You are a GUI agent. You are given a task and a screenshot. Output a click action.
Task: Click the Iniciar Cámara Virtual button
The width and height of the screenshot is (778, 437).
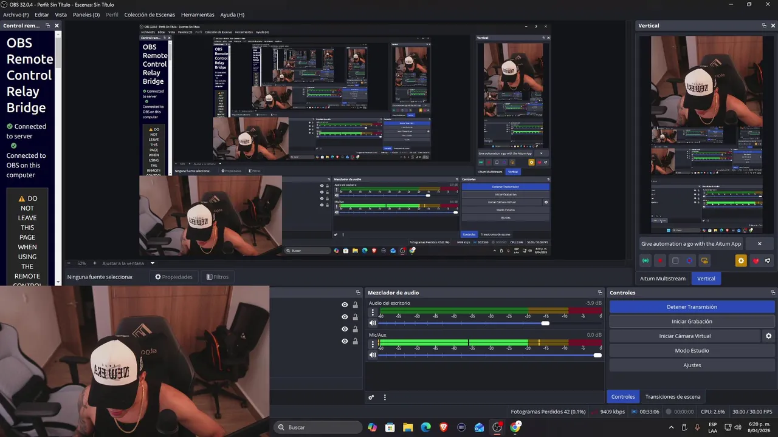[685, 336]
